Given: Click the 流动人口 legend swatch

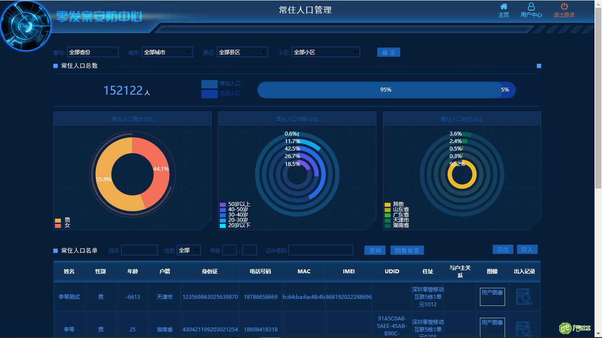Looking at the screenshot, I should click(209, 94).
